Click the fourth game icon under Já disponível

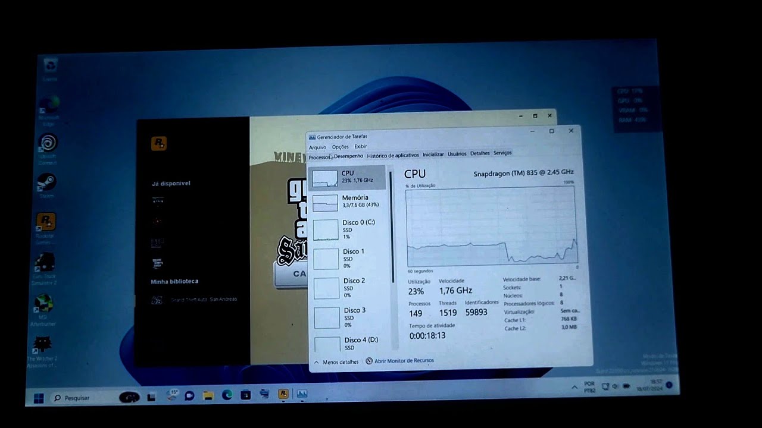point(157,263)
